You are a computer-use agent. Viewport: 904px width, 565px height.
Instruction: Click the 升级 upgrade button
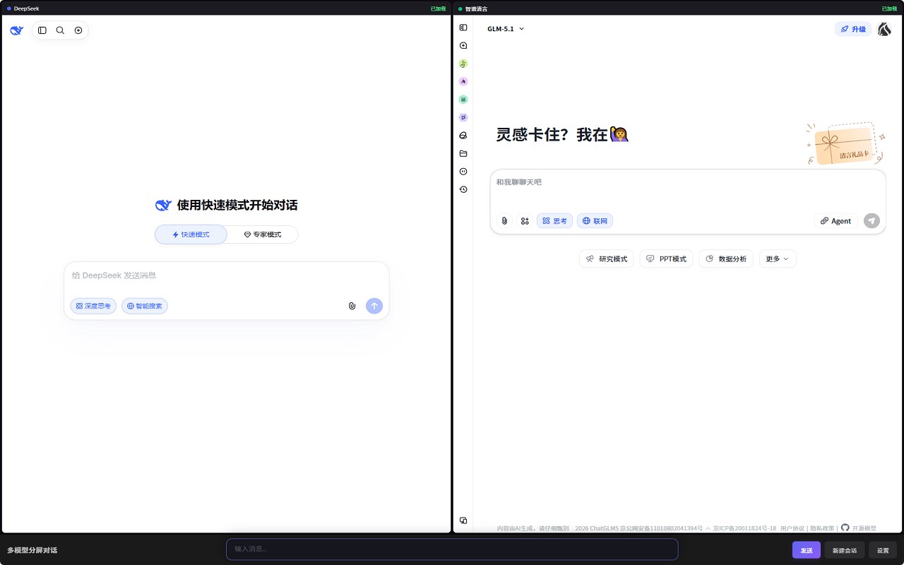pos(853,29)
